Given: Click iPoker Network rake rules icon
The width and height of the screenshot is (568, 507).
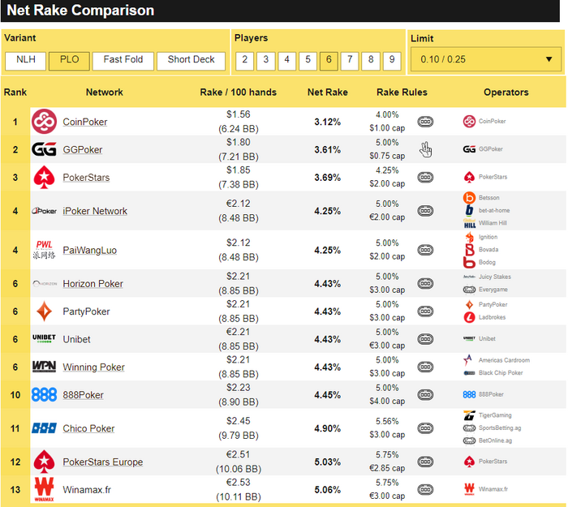Looking at the screenshot, I should click(425, 211).
